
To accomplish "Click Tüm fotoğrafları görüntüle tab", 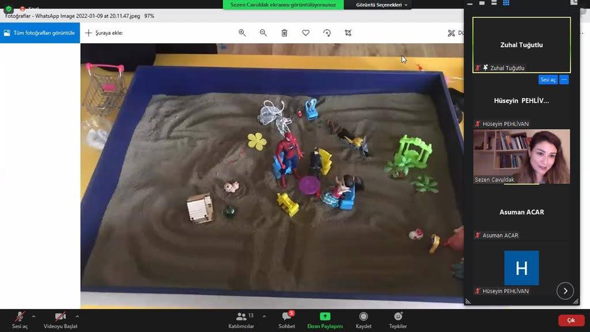I will point(40,33).
